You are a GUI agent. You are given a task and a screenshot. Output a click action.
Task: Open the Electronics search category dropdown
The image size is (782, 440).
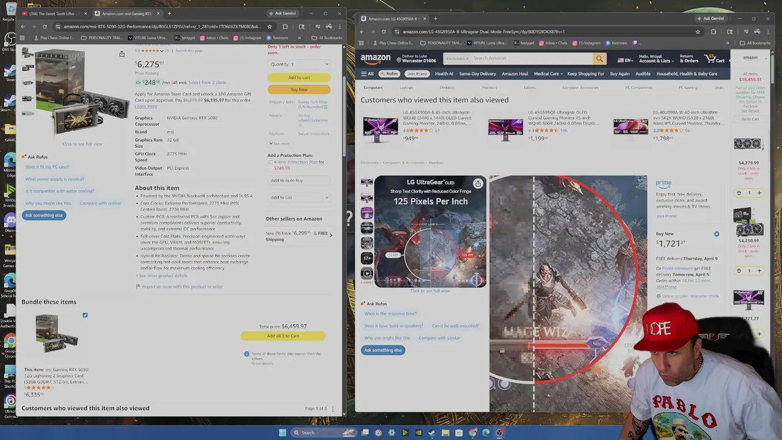(x=457, y=59)
